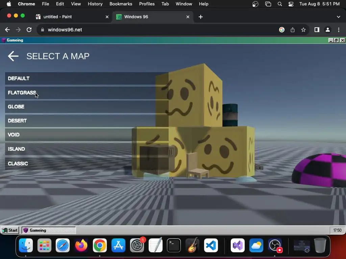
Task: Open Launchpad from the Dock
Action: 44,246
